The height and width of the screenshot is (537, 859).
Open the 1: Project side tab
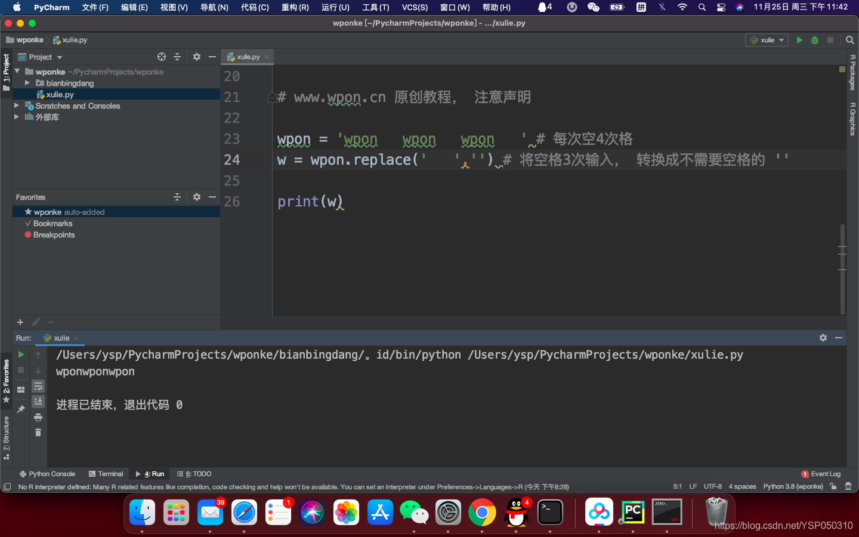(x=6, y=72)
